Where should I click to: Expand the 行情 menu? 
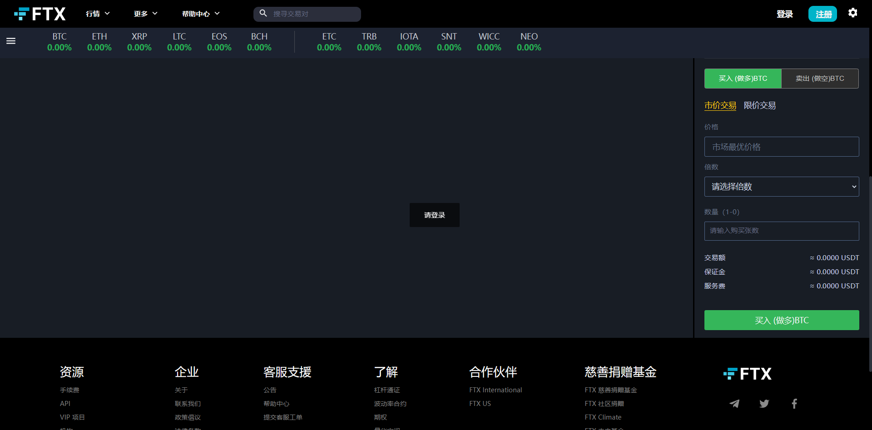(98, 14)
